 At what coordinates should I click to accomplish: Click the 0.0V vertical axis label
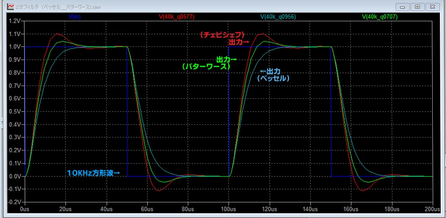[15, 176]
